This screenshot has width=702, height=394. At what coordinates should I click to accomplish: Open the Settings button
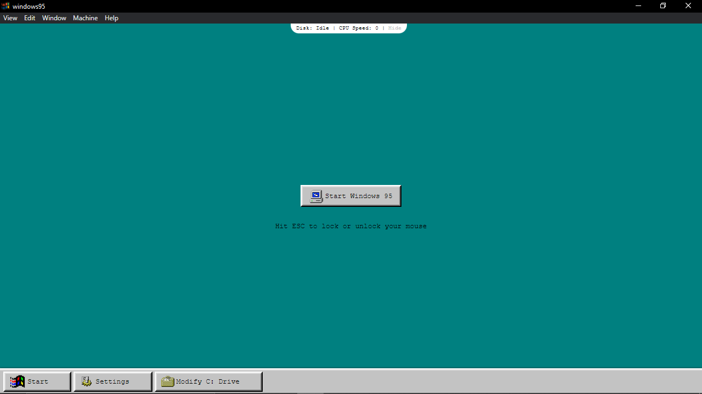coord(113,381)
